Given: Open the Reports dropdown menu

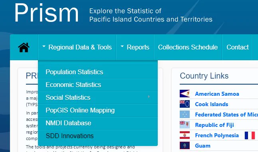Looking at the screenshot, I should tap(135, 47).
